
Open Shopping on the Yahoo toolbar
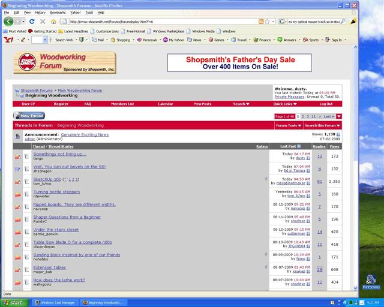pos(120,40)
